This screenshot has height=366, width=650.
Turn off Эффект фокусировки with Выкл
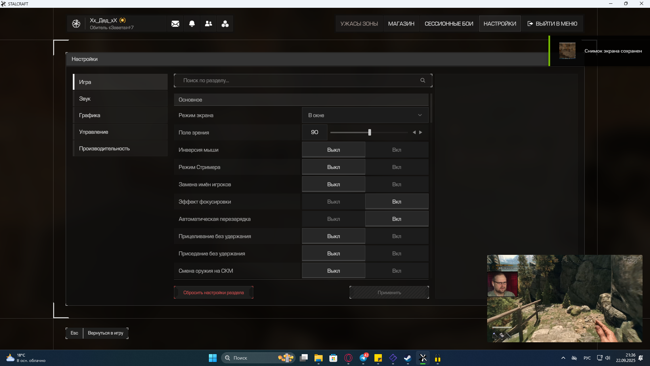(333, 202)
